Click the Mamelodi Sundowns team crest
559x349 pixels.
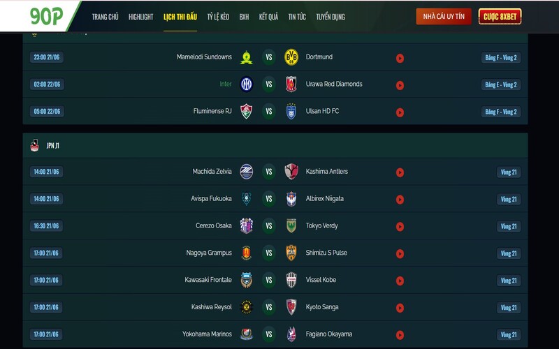point(246,57)
